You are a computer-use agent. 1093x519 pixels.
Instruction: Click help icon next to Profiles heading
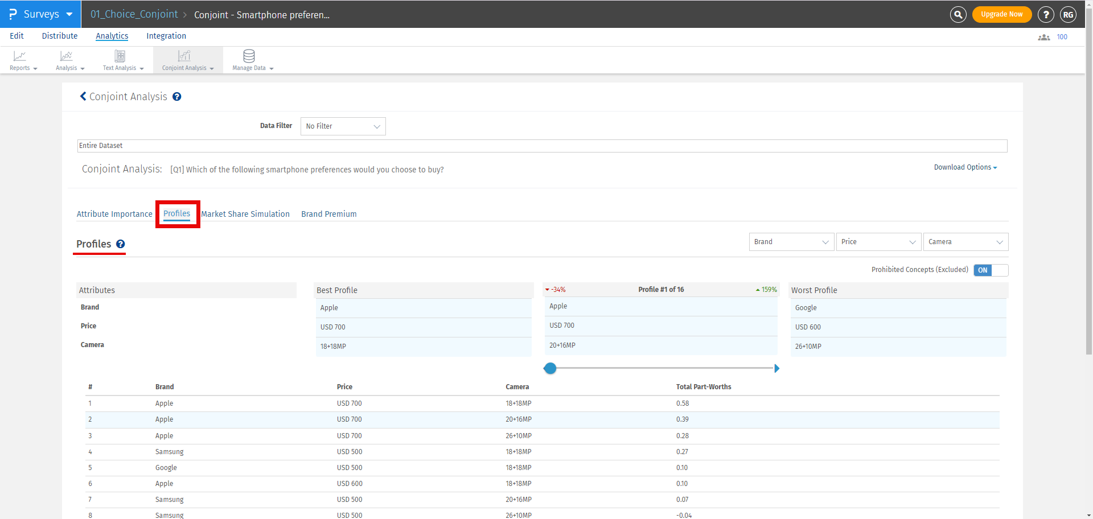point(121,244)
